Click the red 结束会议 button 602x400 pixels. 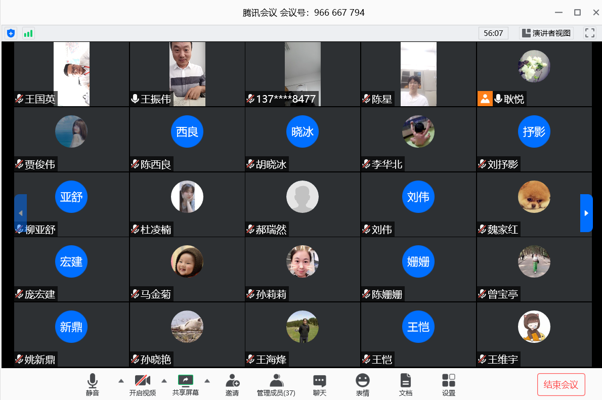(561, 385)
